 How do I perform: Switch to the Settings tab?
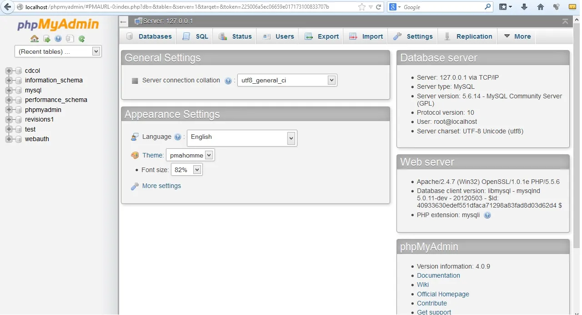pos(413,36)
